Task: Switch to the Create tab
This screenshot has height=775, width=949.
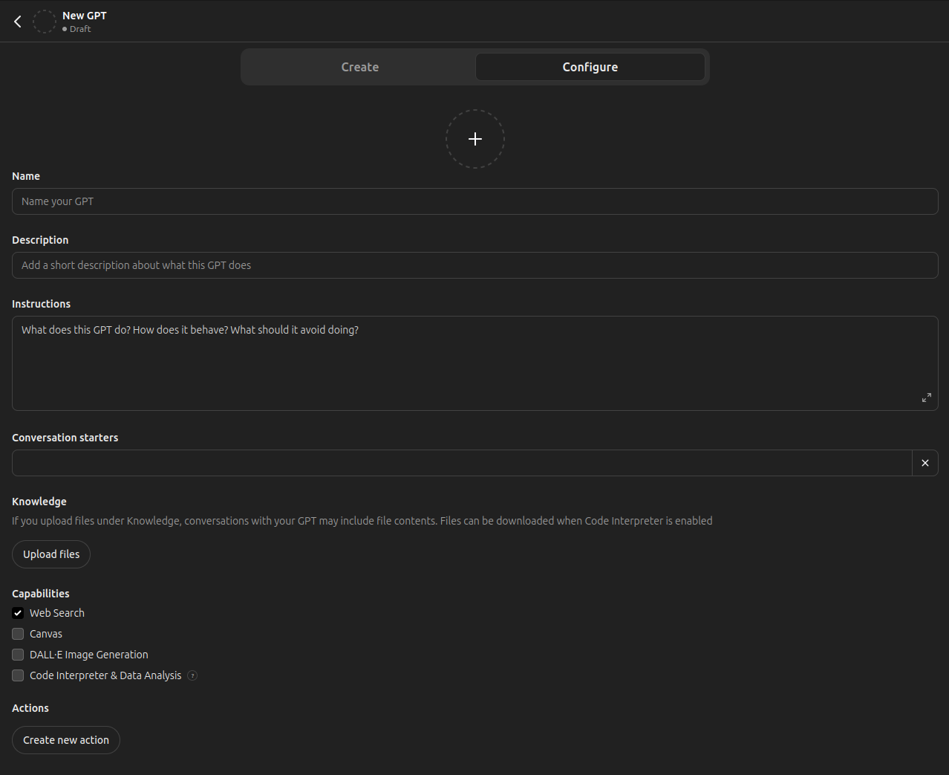Action: pyautogui.click(x=360, y=67)
